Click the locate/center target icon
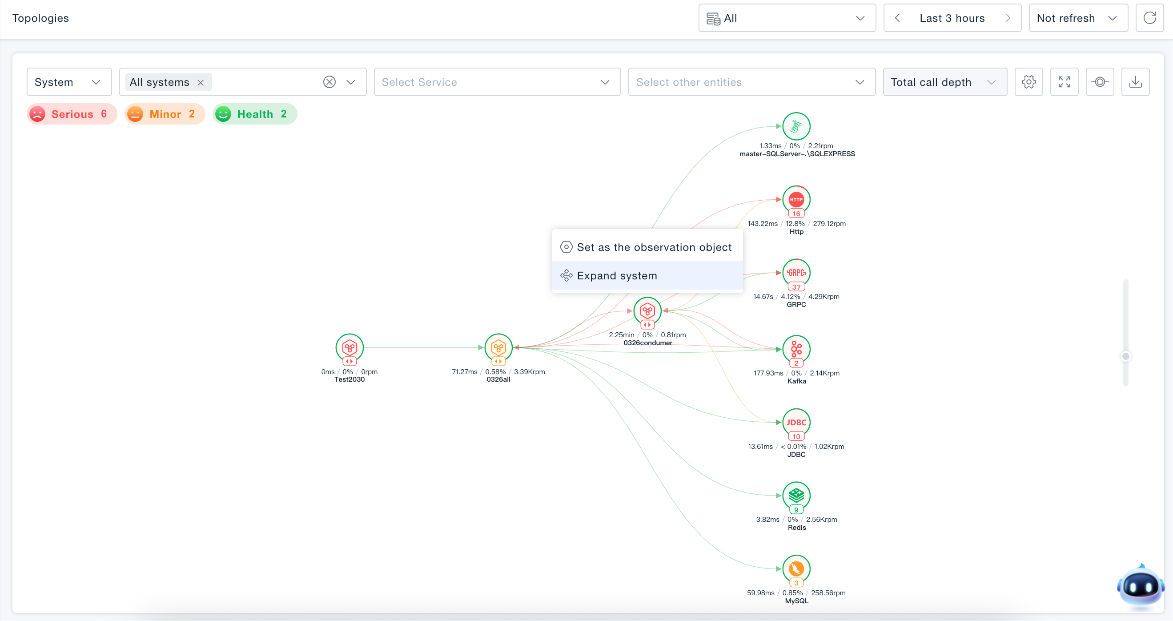Image resolution: width=1173 pixels, height=621 pixels. pos(1100,82)
